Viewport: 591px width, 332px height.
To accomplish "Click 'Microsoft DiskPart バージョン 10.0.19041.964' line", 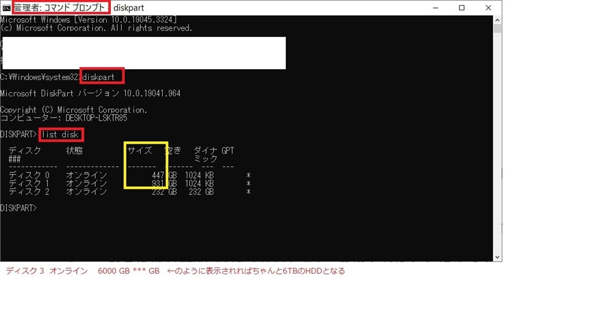I will coord(91,93).
